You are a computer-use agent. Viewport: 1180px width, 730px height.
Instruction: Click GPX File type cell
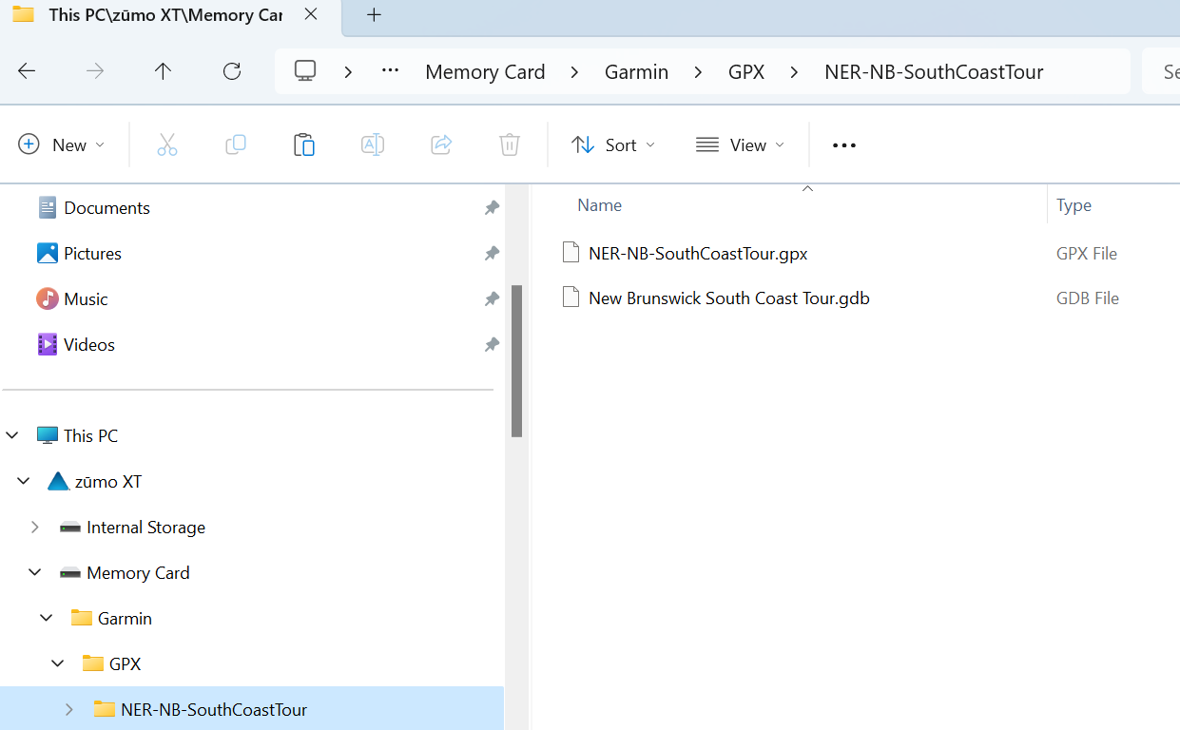tap(1087, 254)
